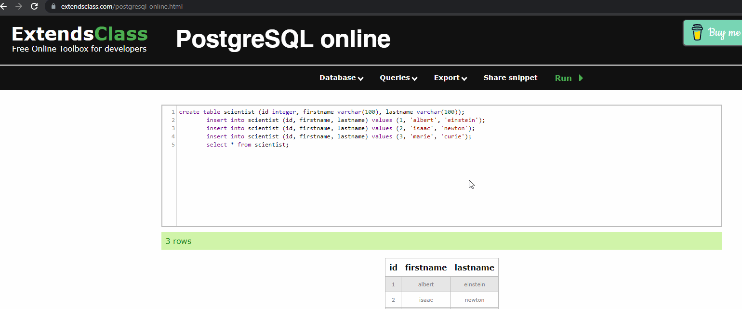The image size is (742, 309).
Task: Click the PostgreSQL online heading
Action: click(283, 39)
